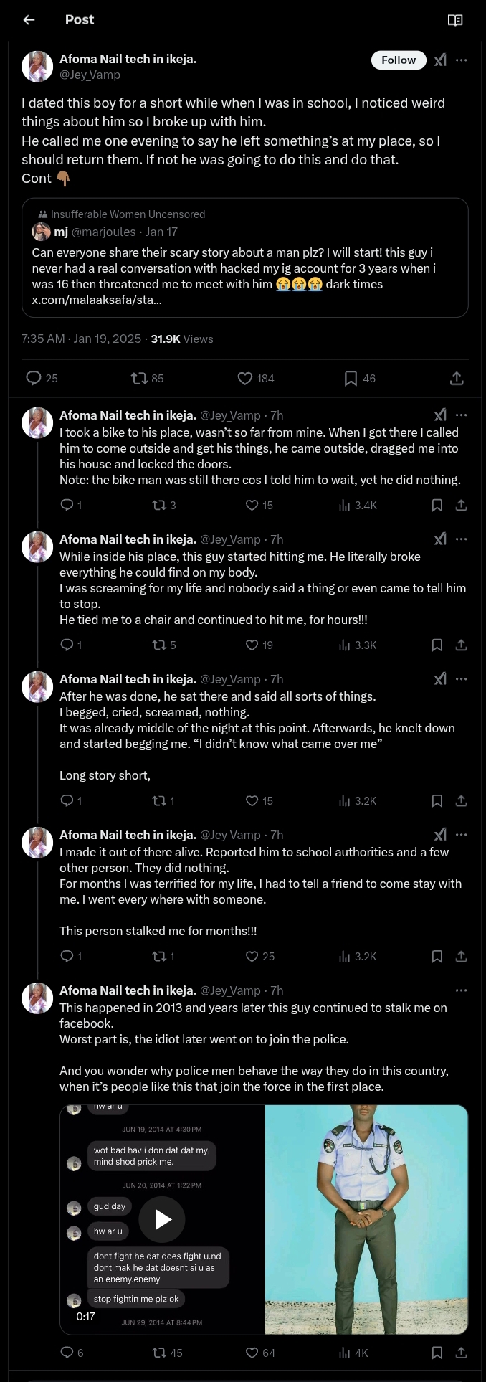
Task: Open view analytics on the 3.4K views reply
Action: pos(345,506)
